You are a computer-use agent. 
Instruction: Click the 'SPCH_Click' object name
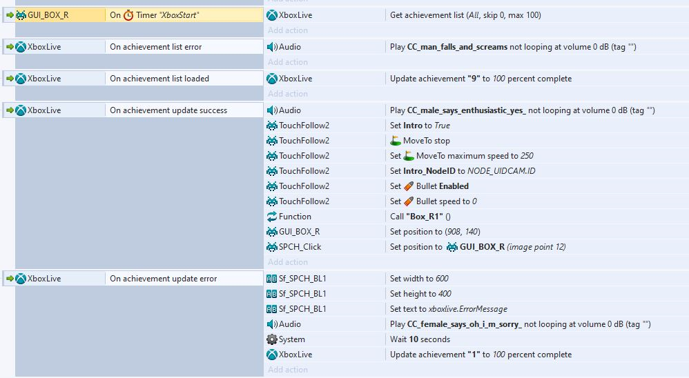[x=300, y=247]
